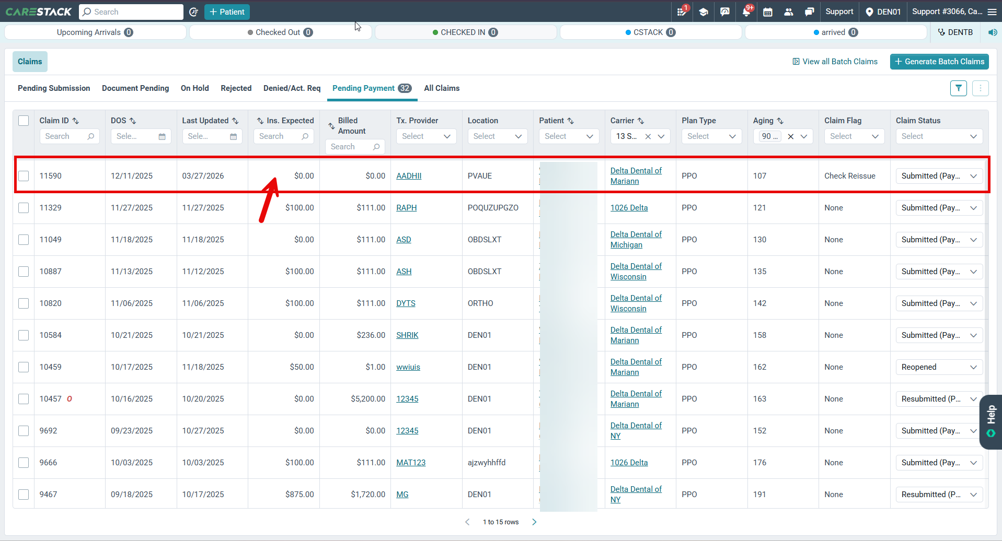Check the box for claim 10887
Image resolution: width=1002 pixels, height=541 pixels.
tap(24, 272)
